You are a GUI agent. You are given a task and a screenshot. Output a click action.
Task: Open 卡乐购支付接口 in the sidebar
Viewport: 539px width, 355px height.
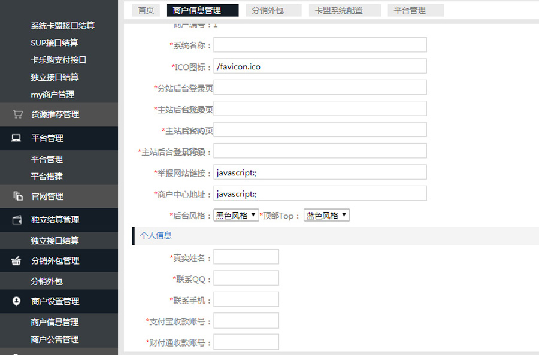[59, 60]
